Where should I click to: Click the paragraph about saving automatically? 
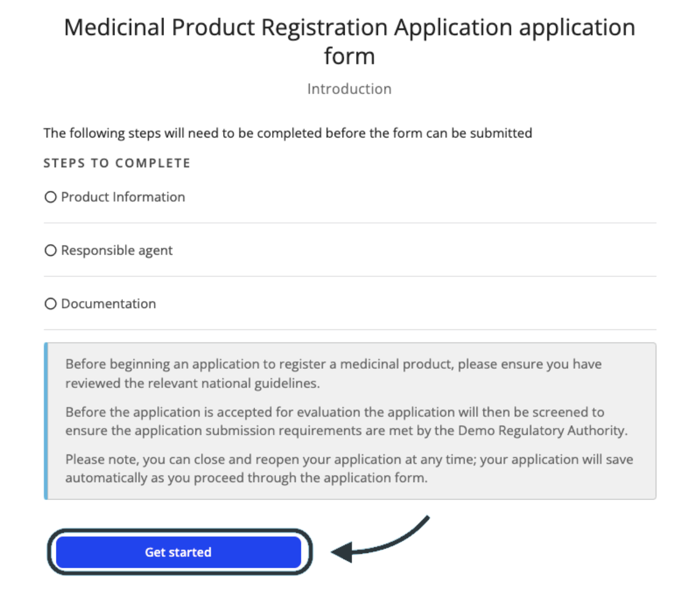point(349,468)
